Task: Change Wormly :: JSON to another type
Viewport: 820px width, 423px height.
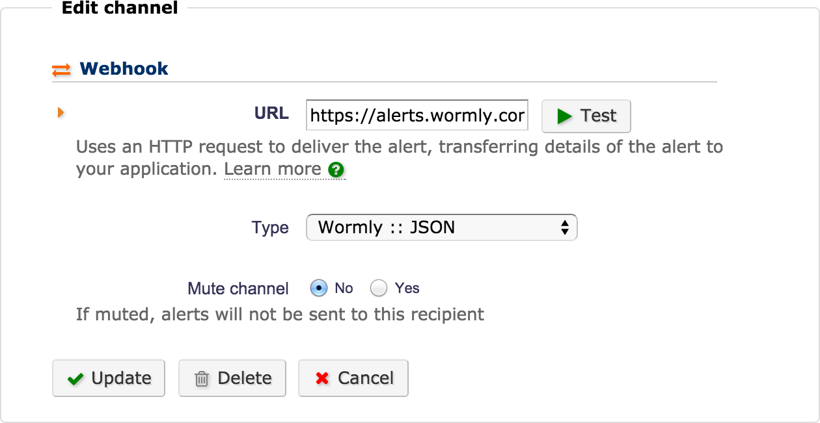Action: (442, 227)
